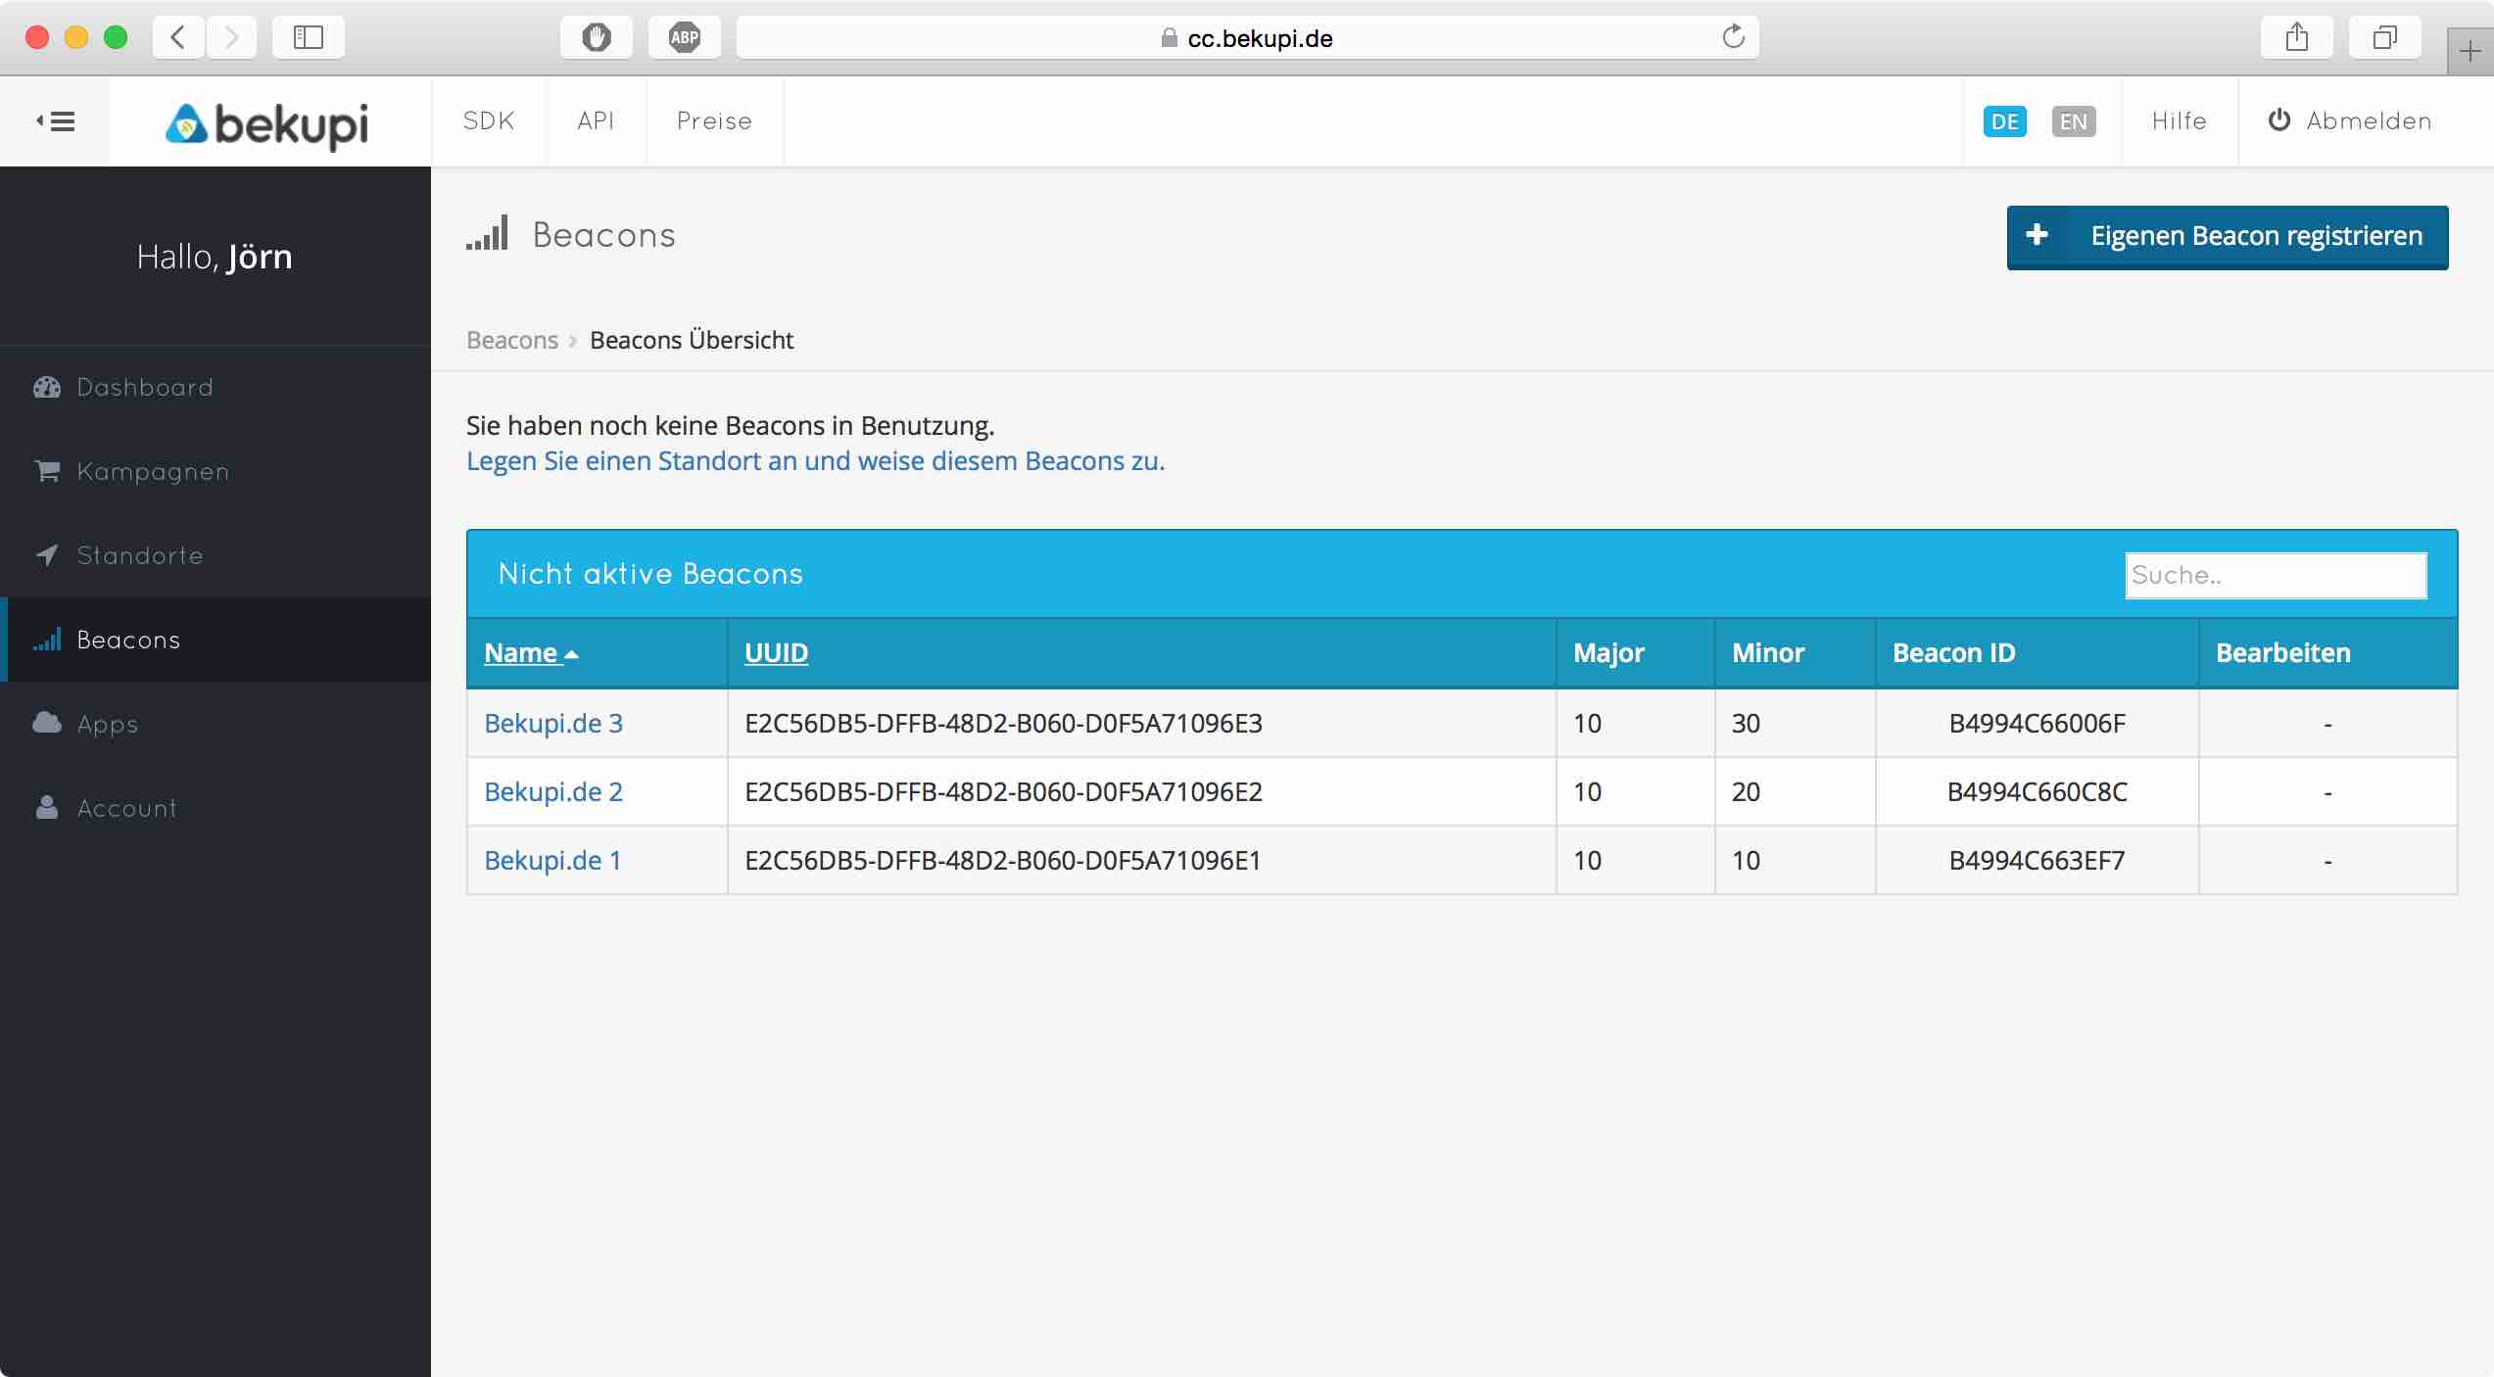Screen dimensions: 2494x1377
Task: Go to Kampagnen cart icon
Action: tap(47, 472)
